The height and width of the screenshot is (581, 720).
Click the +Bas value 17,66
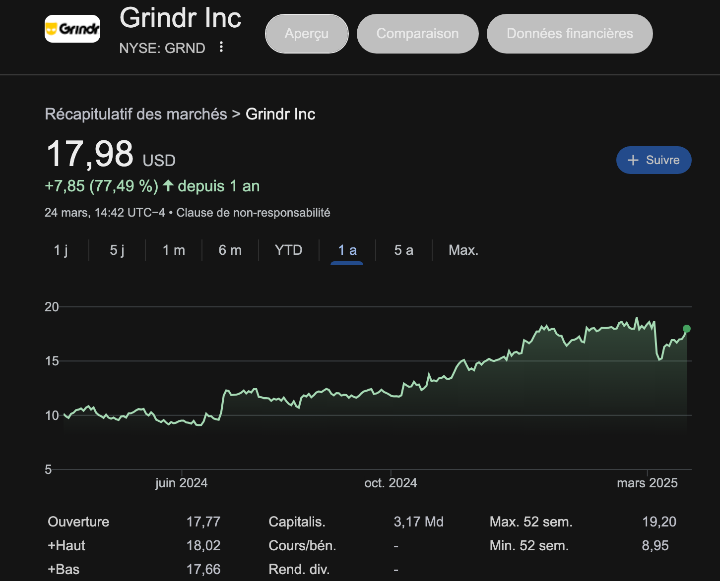click(x=203, y=569)
